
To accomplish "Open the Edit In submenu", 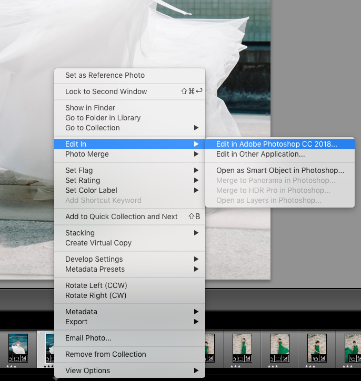I will 129,144.
